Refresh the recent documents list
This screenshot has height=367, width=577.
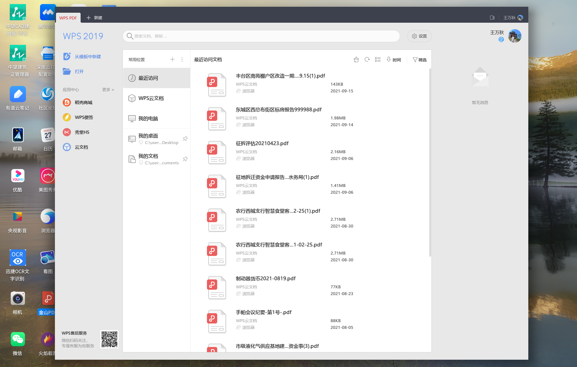[367, 59]
